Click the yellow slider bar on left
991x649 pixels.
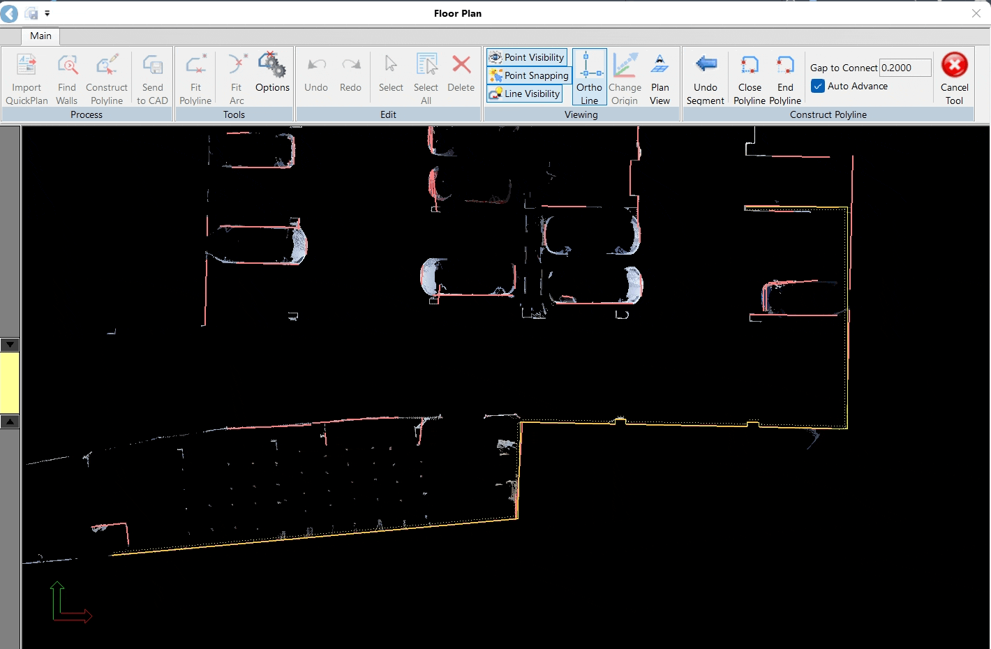(x=10, y=383)
